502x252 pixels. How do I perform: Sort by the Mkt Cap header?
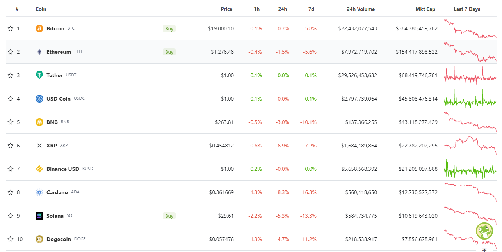click(425, 9)
